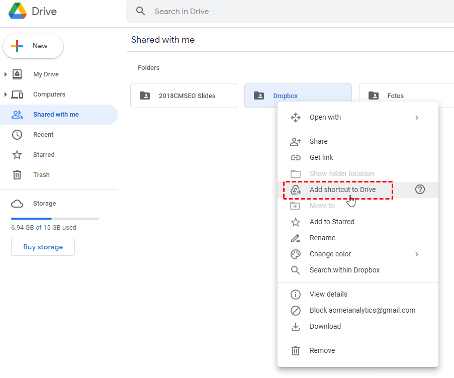Click the Buy storage button
454x378 pixels.
pos(43,247)
